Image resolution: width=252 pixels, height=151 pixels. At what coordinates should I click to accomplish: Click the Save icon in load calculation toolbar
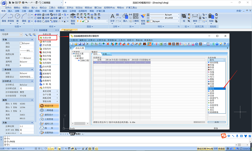point(80,44)
